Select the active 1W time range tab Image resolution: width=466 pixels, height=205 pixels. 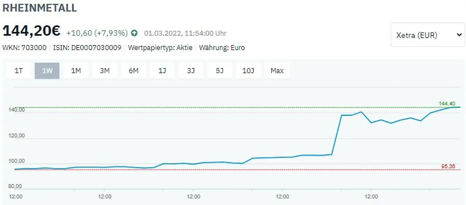coord(47,71)
